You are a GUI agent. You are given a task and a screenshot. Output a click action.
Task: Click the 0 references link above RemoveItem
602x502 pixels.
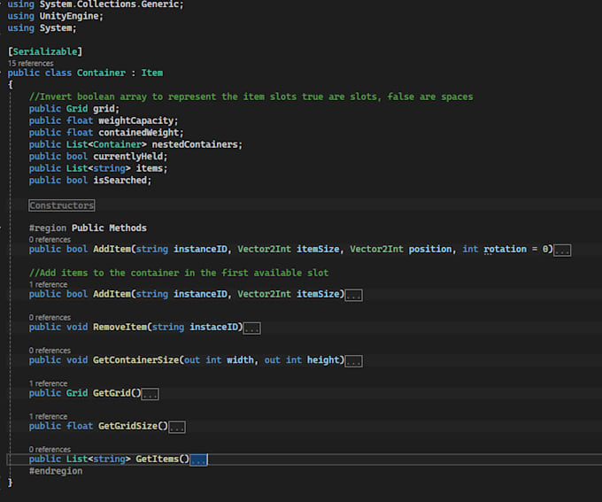click(50, 318)
